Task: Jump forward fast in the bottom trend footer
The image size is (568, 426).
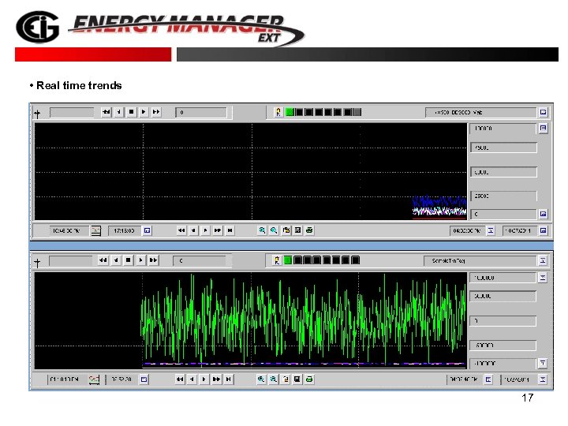Action: pyautogui.click(x=216, y=379)
